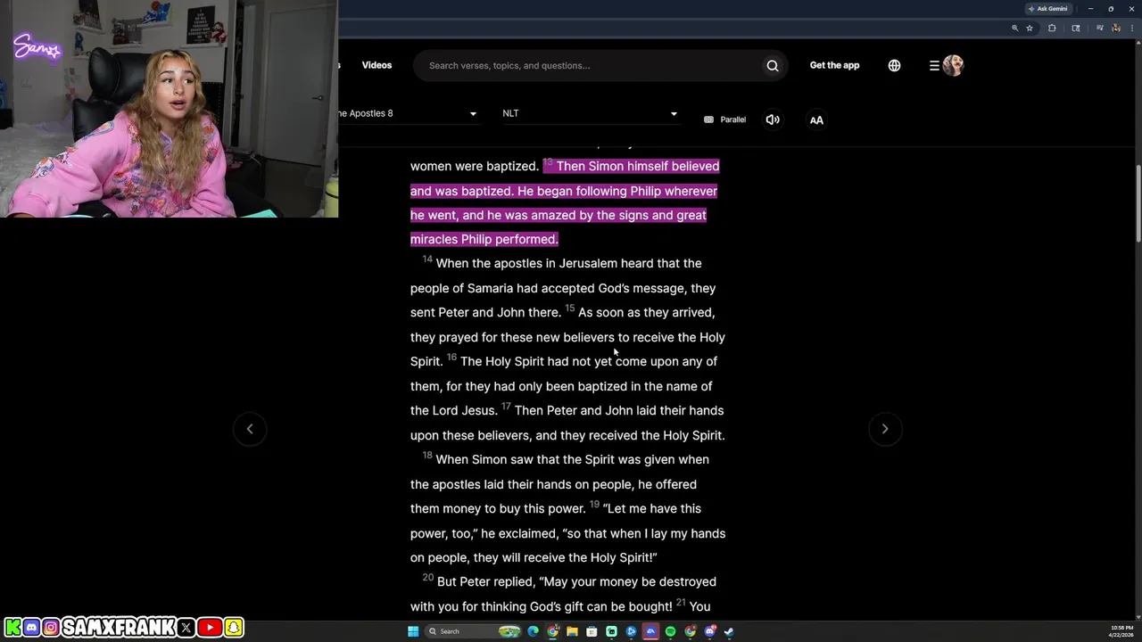Bookmark this page with the star icon
This screenshot has height=642, width=1142.
(1030, 29)
